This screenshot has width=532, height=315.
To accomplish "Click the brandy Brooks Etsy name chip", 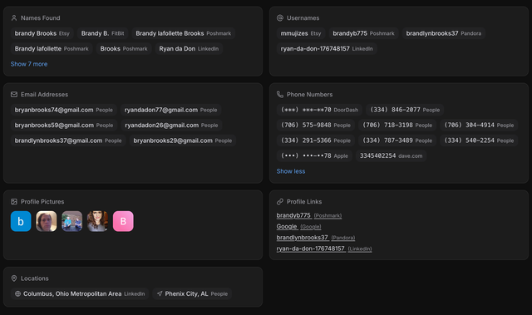I will pyautogui.click(x=42, y=33).
